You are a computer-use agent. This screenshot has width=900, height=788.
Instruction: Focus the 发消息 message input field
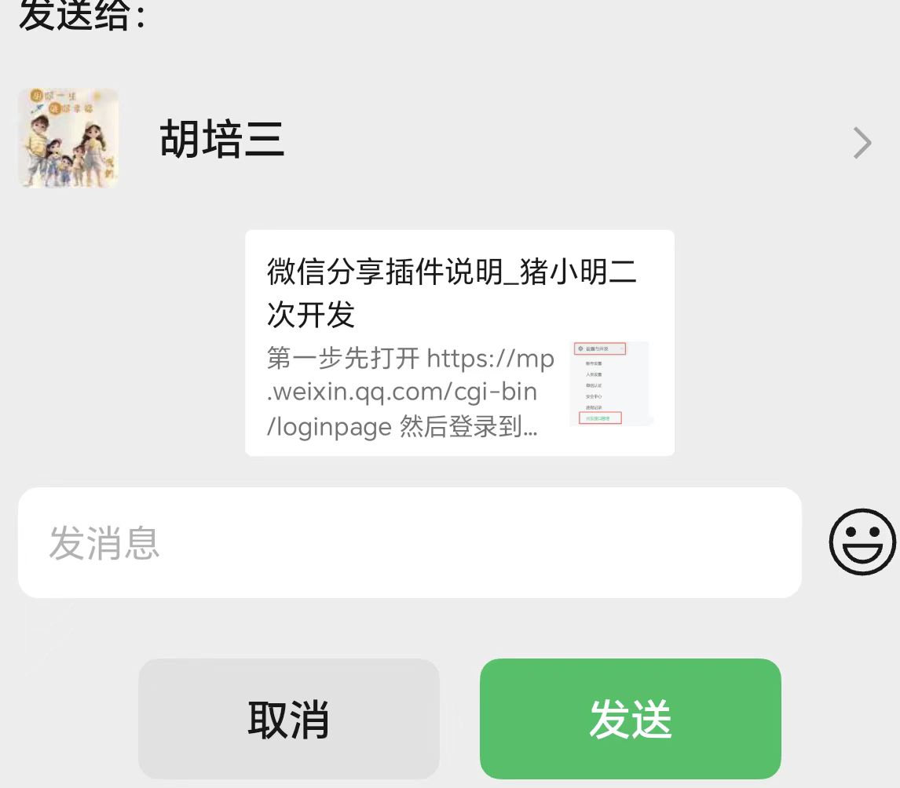(410, 542)
